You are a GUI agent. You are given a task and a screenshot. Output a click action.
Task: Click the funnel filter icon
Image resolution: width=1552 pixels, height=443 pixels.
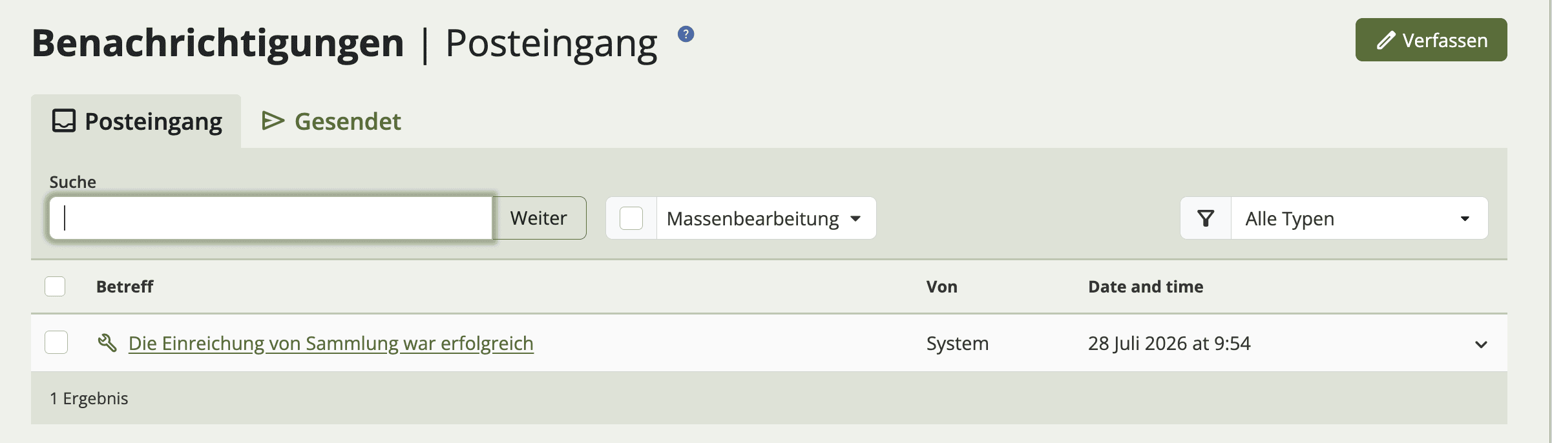click(x=1206, y=218)
